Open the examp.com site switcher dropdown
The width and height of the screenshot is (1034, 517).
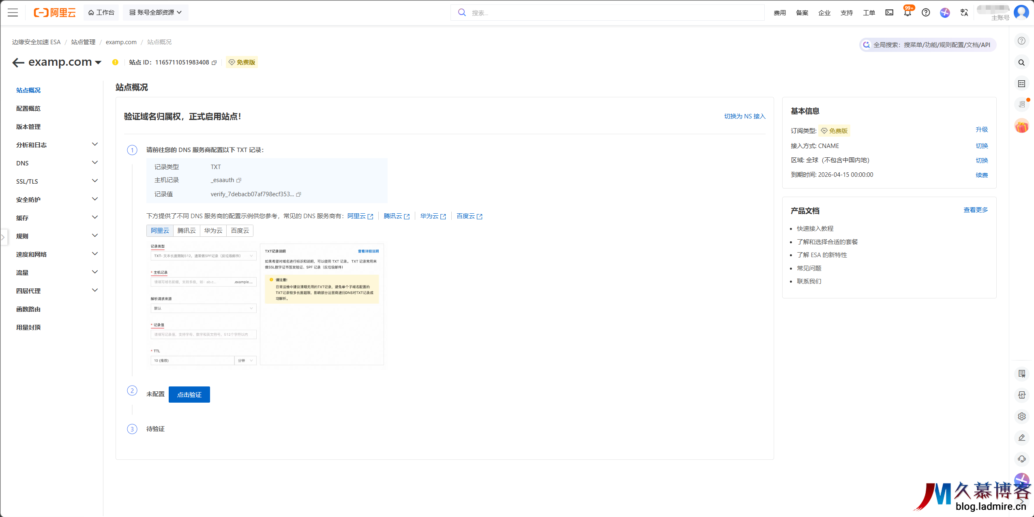[98, 62]
